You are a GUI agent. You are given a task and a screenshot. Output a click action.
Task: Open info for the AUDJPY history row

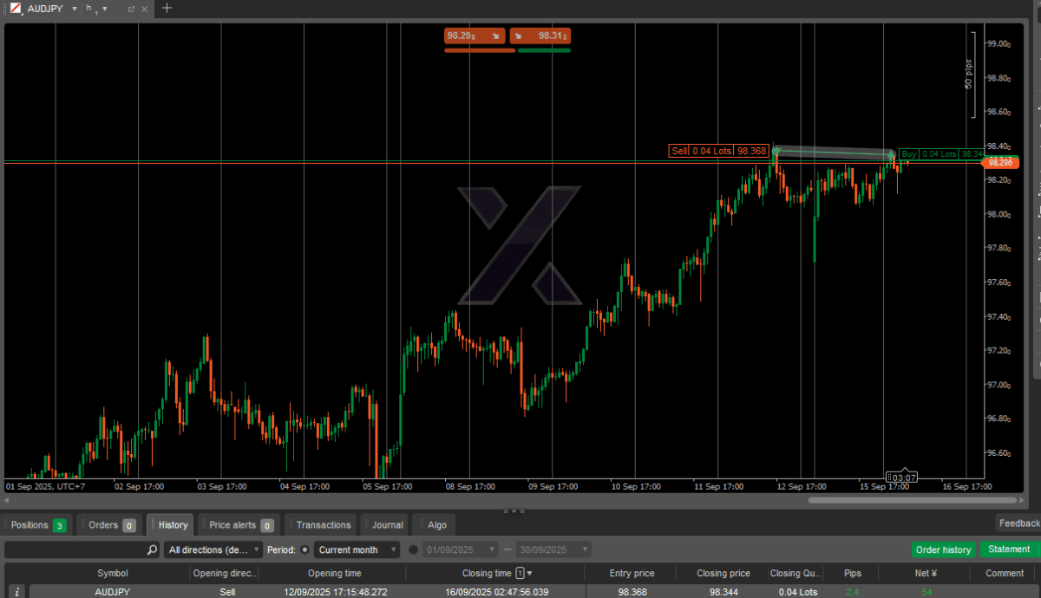tap(16, 591)
